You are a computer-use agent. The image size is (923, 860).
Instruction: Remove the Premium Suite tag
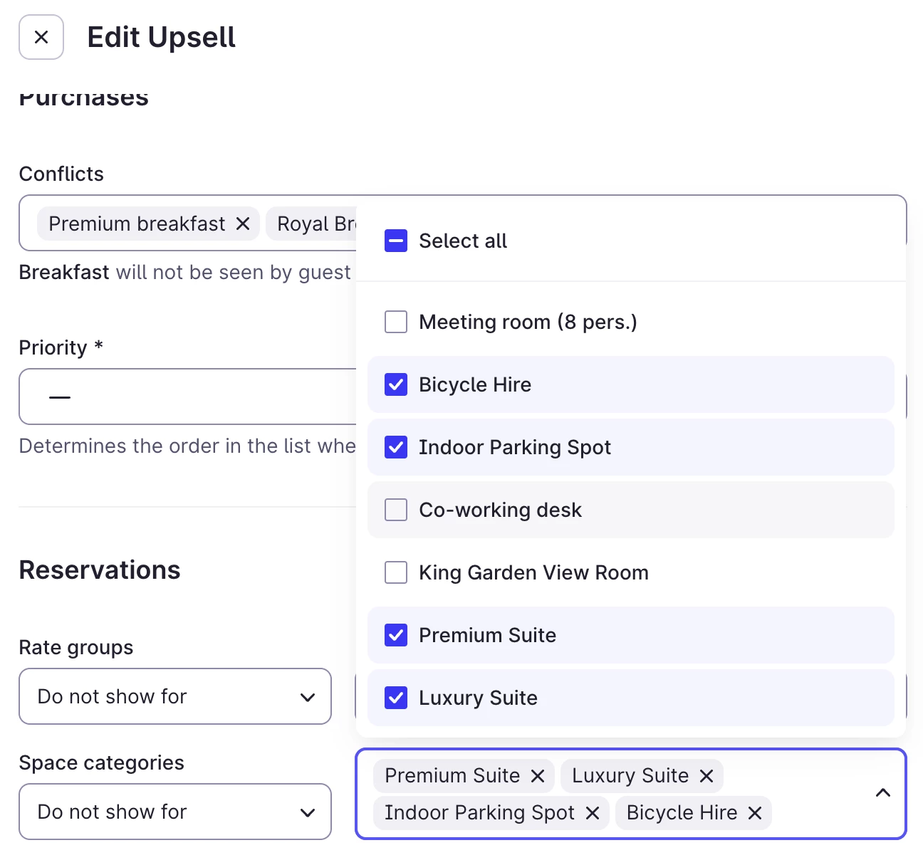click(538, 776)
